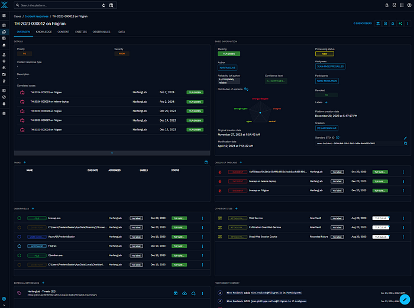Switch to the Knowledge tab

pyautogui.click(x=43, y=31)
